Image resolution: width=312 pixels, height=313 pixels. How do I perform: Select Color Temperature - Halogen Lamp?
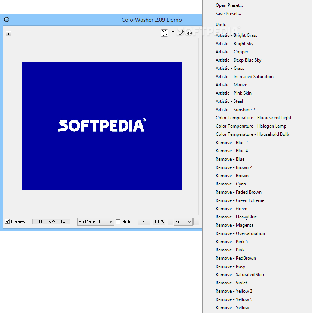(257, 126)
